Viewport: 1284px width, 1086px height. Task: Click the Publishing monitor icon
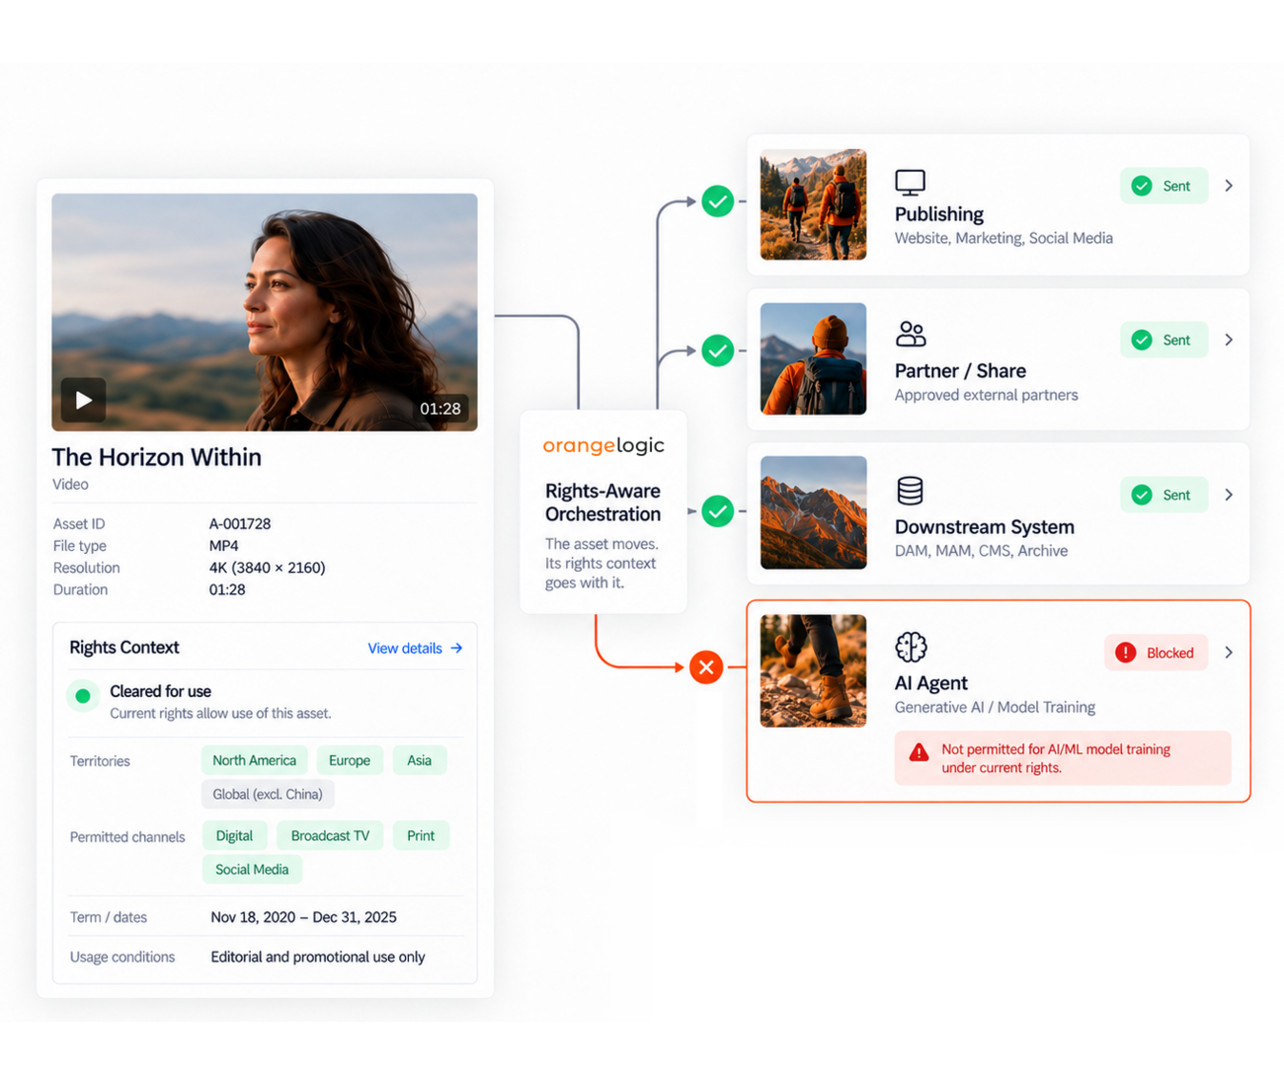tap(910, 183)
